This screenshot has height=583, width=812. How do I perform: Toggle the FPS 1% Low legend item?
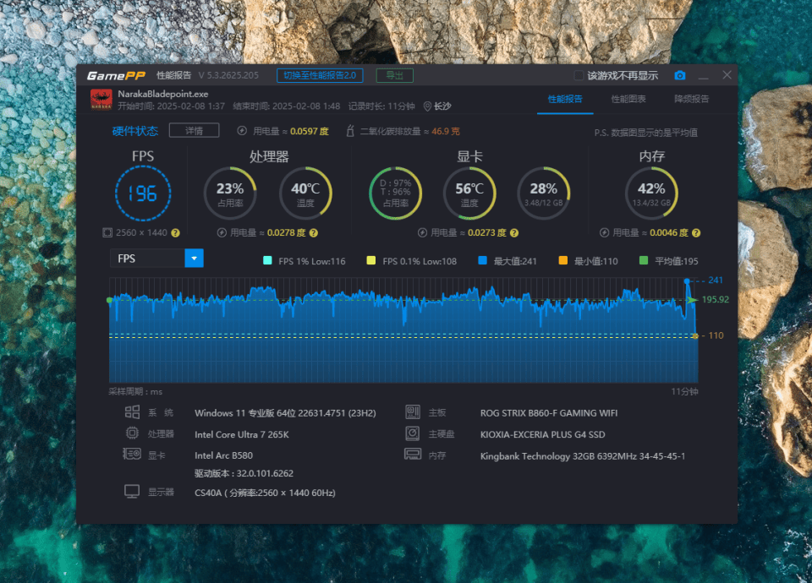click(x=304, y=261)
